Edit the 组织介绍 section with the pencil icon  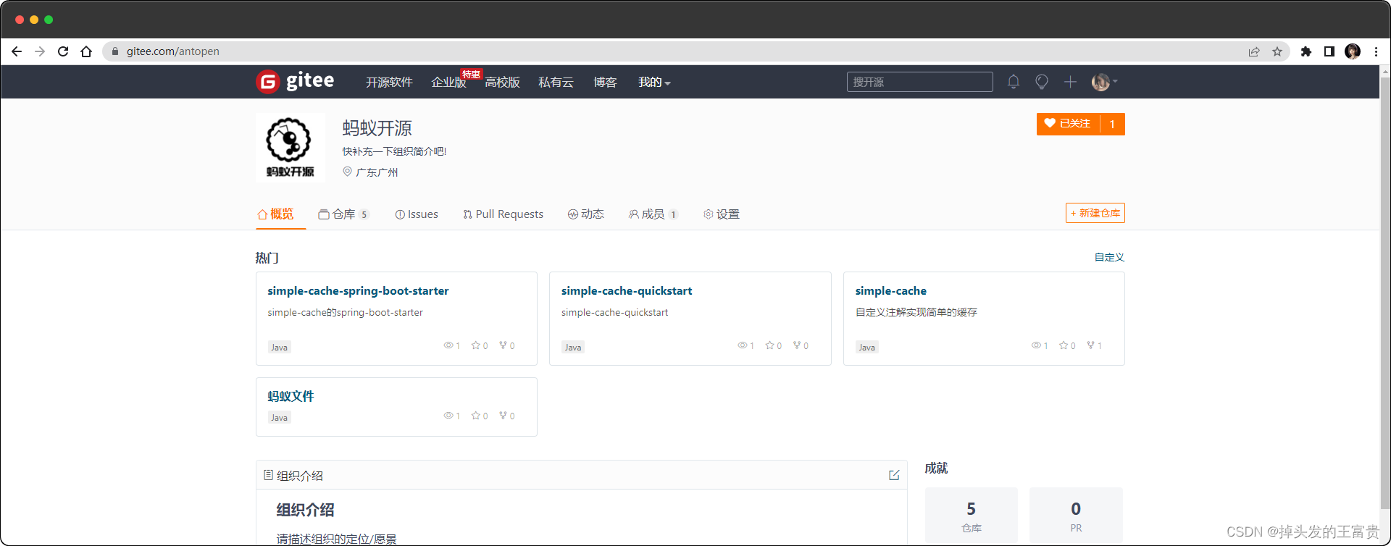pyautogui.click(x=894, y=475)
